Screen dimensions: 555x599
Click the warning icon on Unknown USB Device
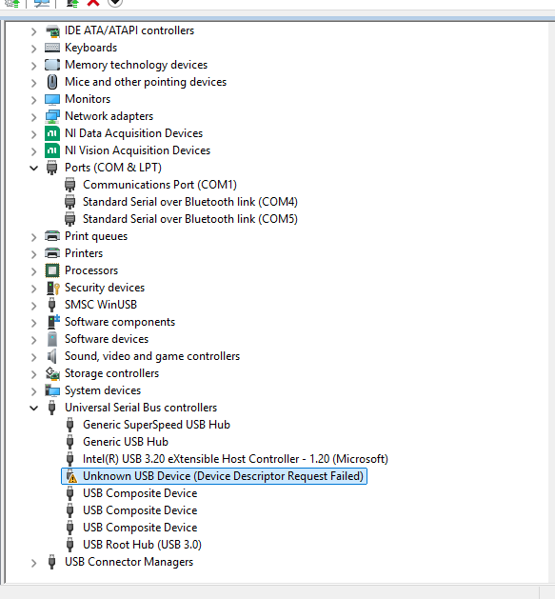tap(71, 476)
